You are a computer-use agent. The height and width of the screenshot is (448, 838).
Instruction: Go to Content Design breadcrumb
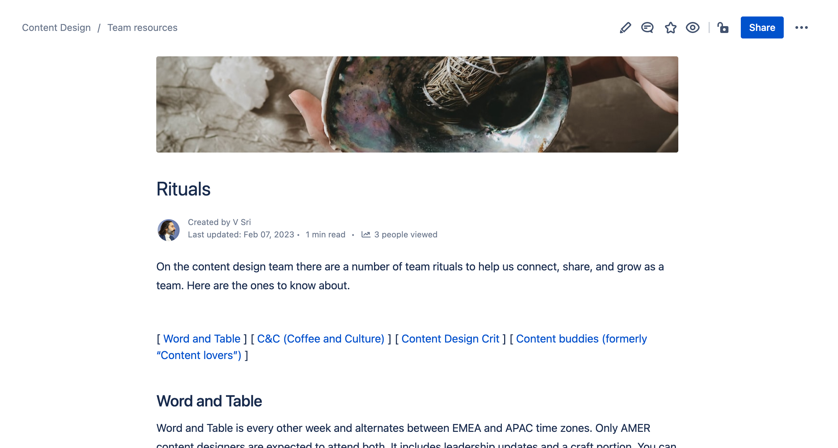pos(56,27)
